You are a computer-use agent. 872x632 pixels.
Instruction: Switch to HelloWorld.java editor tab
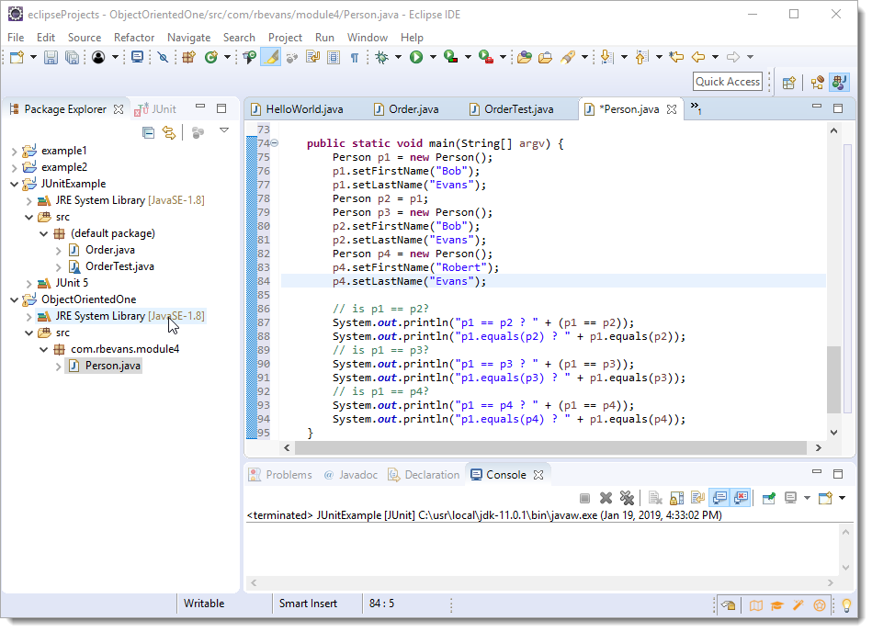coord(297,109)
